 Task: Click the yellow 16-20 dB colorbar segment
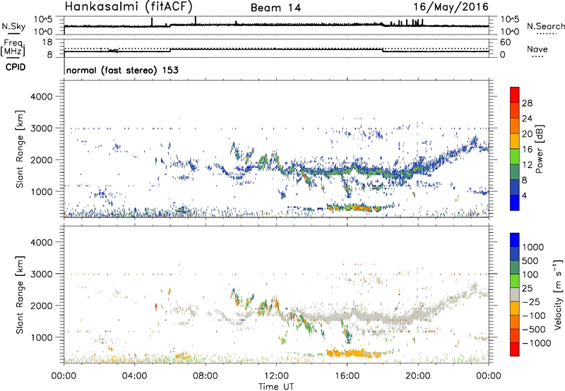515,141
